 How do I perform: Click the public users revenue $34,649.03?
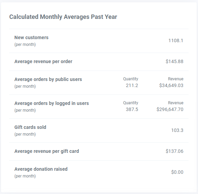(171, 85)
